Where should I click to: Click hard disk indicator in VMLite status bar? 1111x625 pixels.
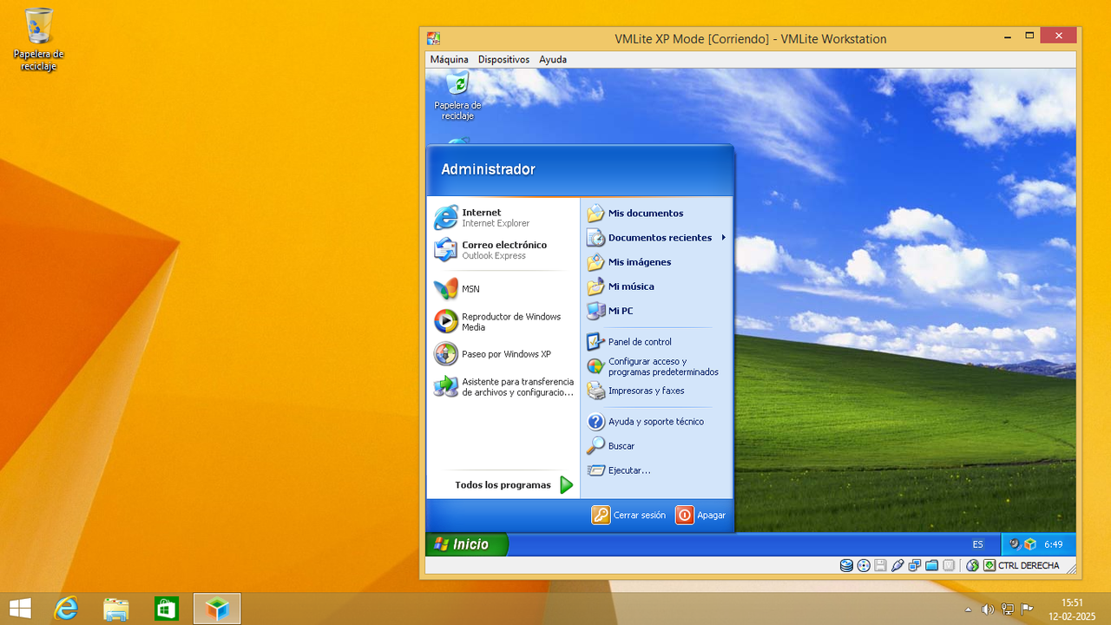click(x=846, y=566)
